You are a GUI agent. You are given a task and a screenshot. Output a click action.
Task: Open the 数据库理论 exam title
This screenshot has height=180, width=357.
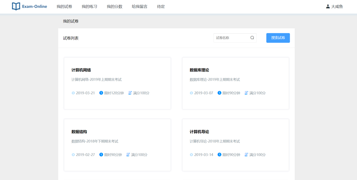pos(199,70)
